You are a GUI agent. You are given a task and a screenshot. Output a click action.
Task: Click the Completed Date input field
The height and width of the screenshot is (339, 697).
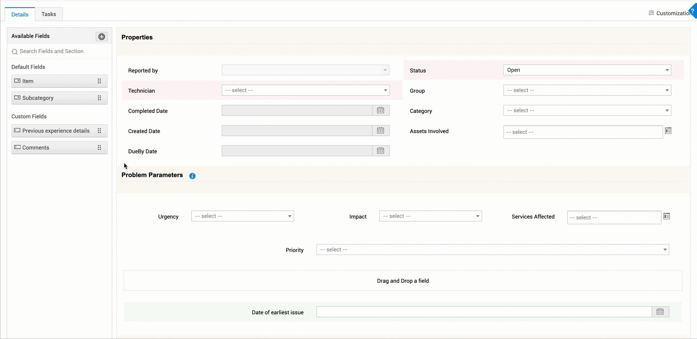[x=297, y=110]
